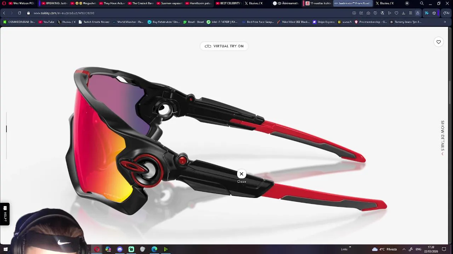
Task: Switch to Suomen vapaaot tab
Action: (x=169, y=3)
